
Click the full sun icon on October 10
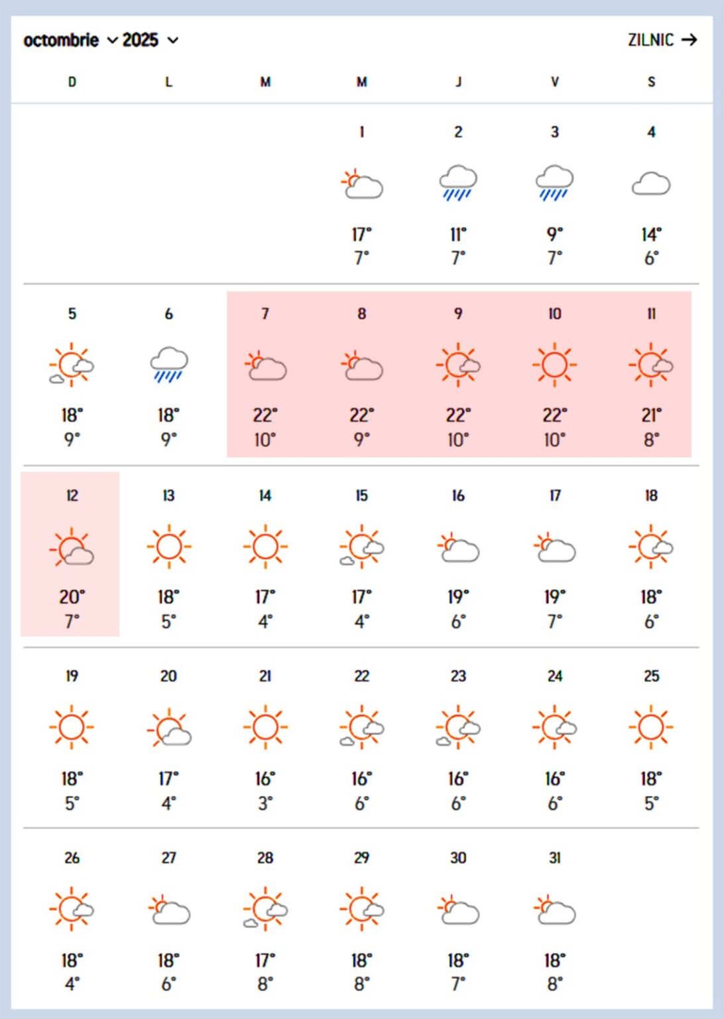tap(554, 364)
